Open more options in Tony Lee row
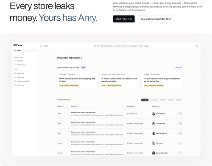The image size is (212, 166). (x=177, y=143)
